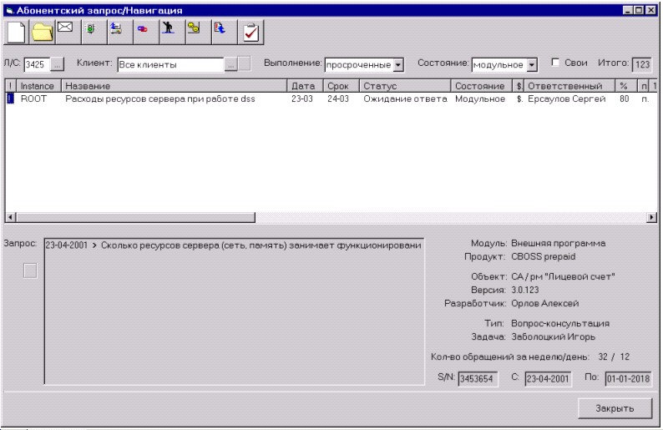The image size is (663, 430).
Task: Click the percent column header
Action: 625,86
